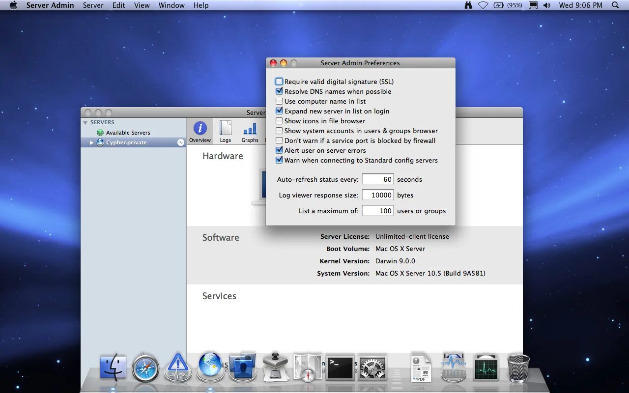This screenshot has height=393, width=629.
Task: Click the status badge on Cypher.private row
Action: pos(181,142)
